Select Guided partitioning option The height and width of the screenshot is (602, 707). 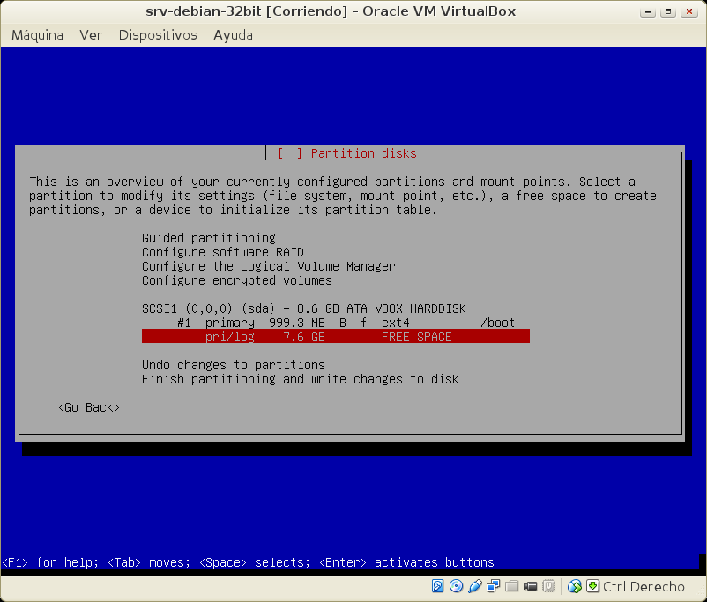[209, 238]
